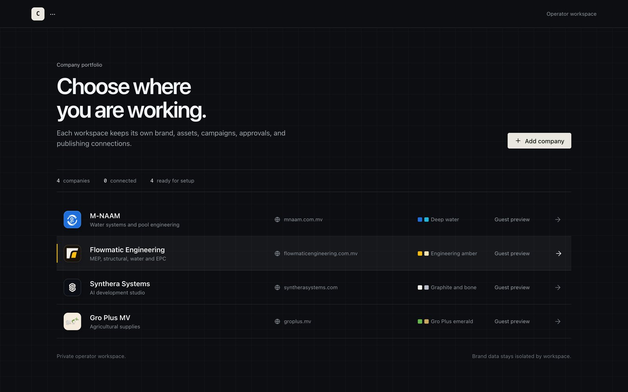
Task: Select the M-NAAM company name
Action: [x=105, y=216]
